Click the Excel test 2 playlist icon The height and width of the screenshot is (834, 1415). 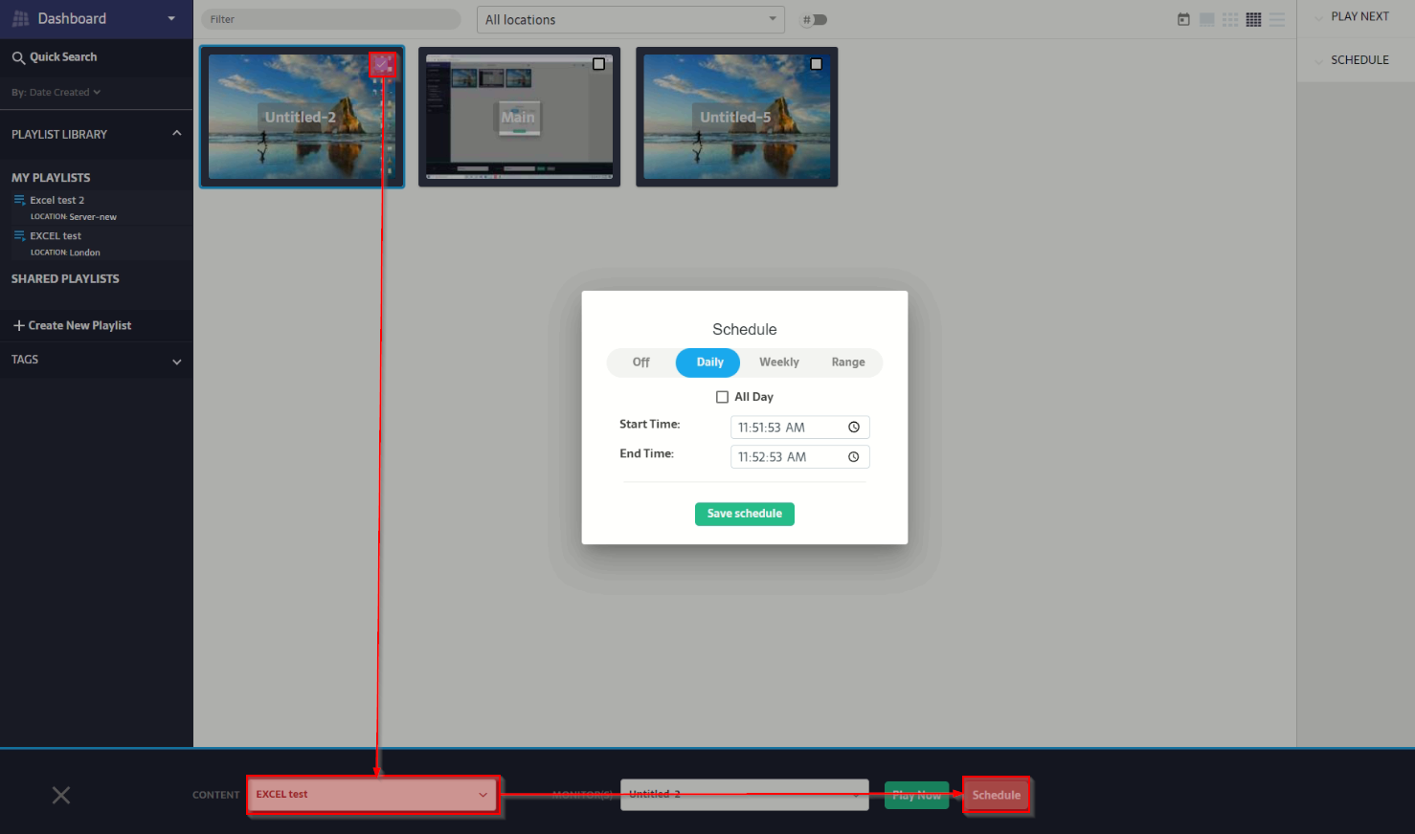(19, 200)
